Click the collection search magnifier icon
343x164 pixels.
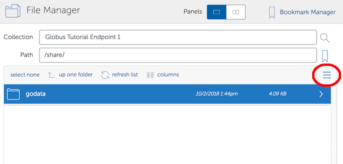pyautogui.click(x=325, y=38)
